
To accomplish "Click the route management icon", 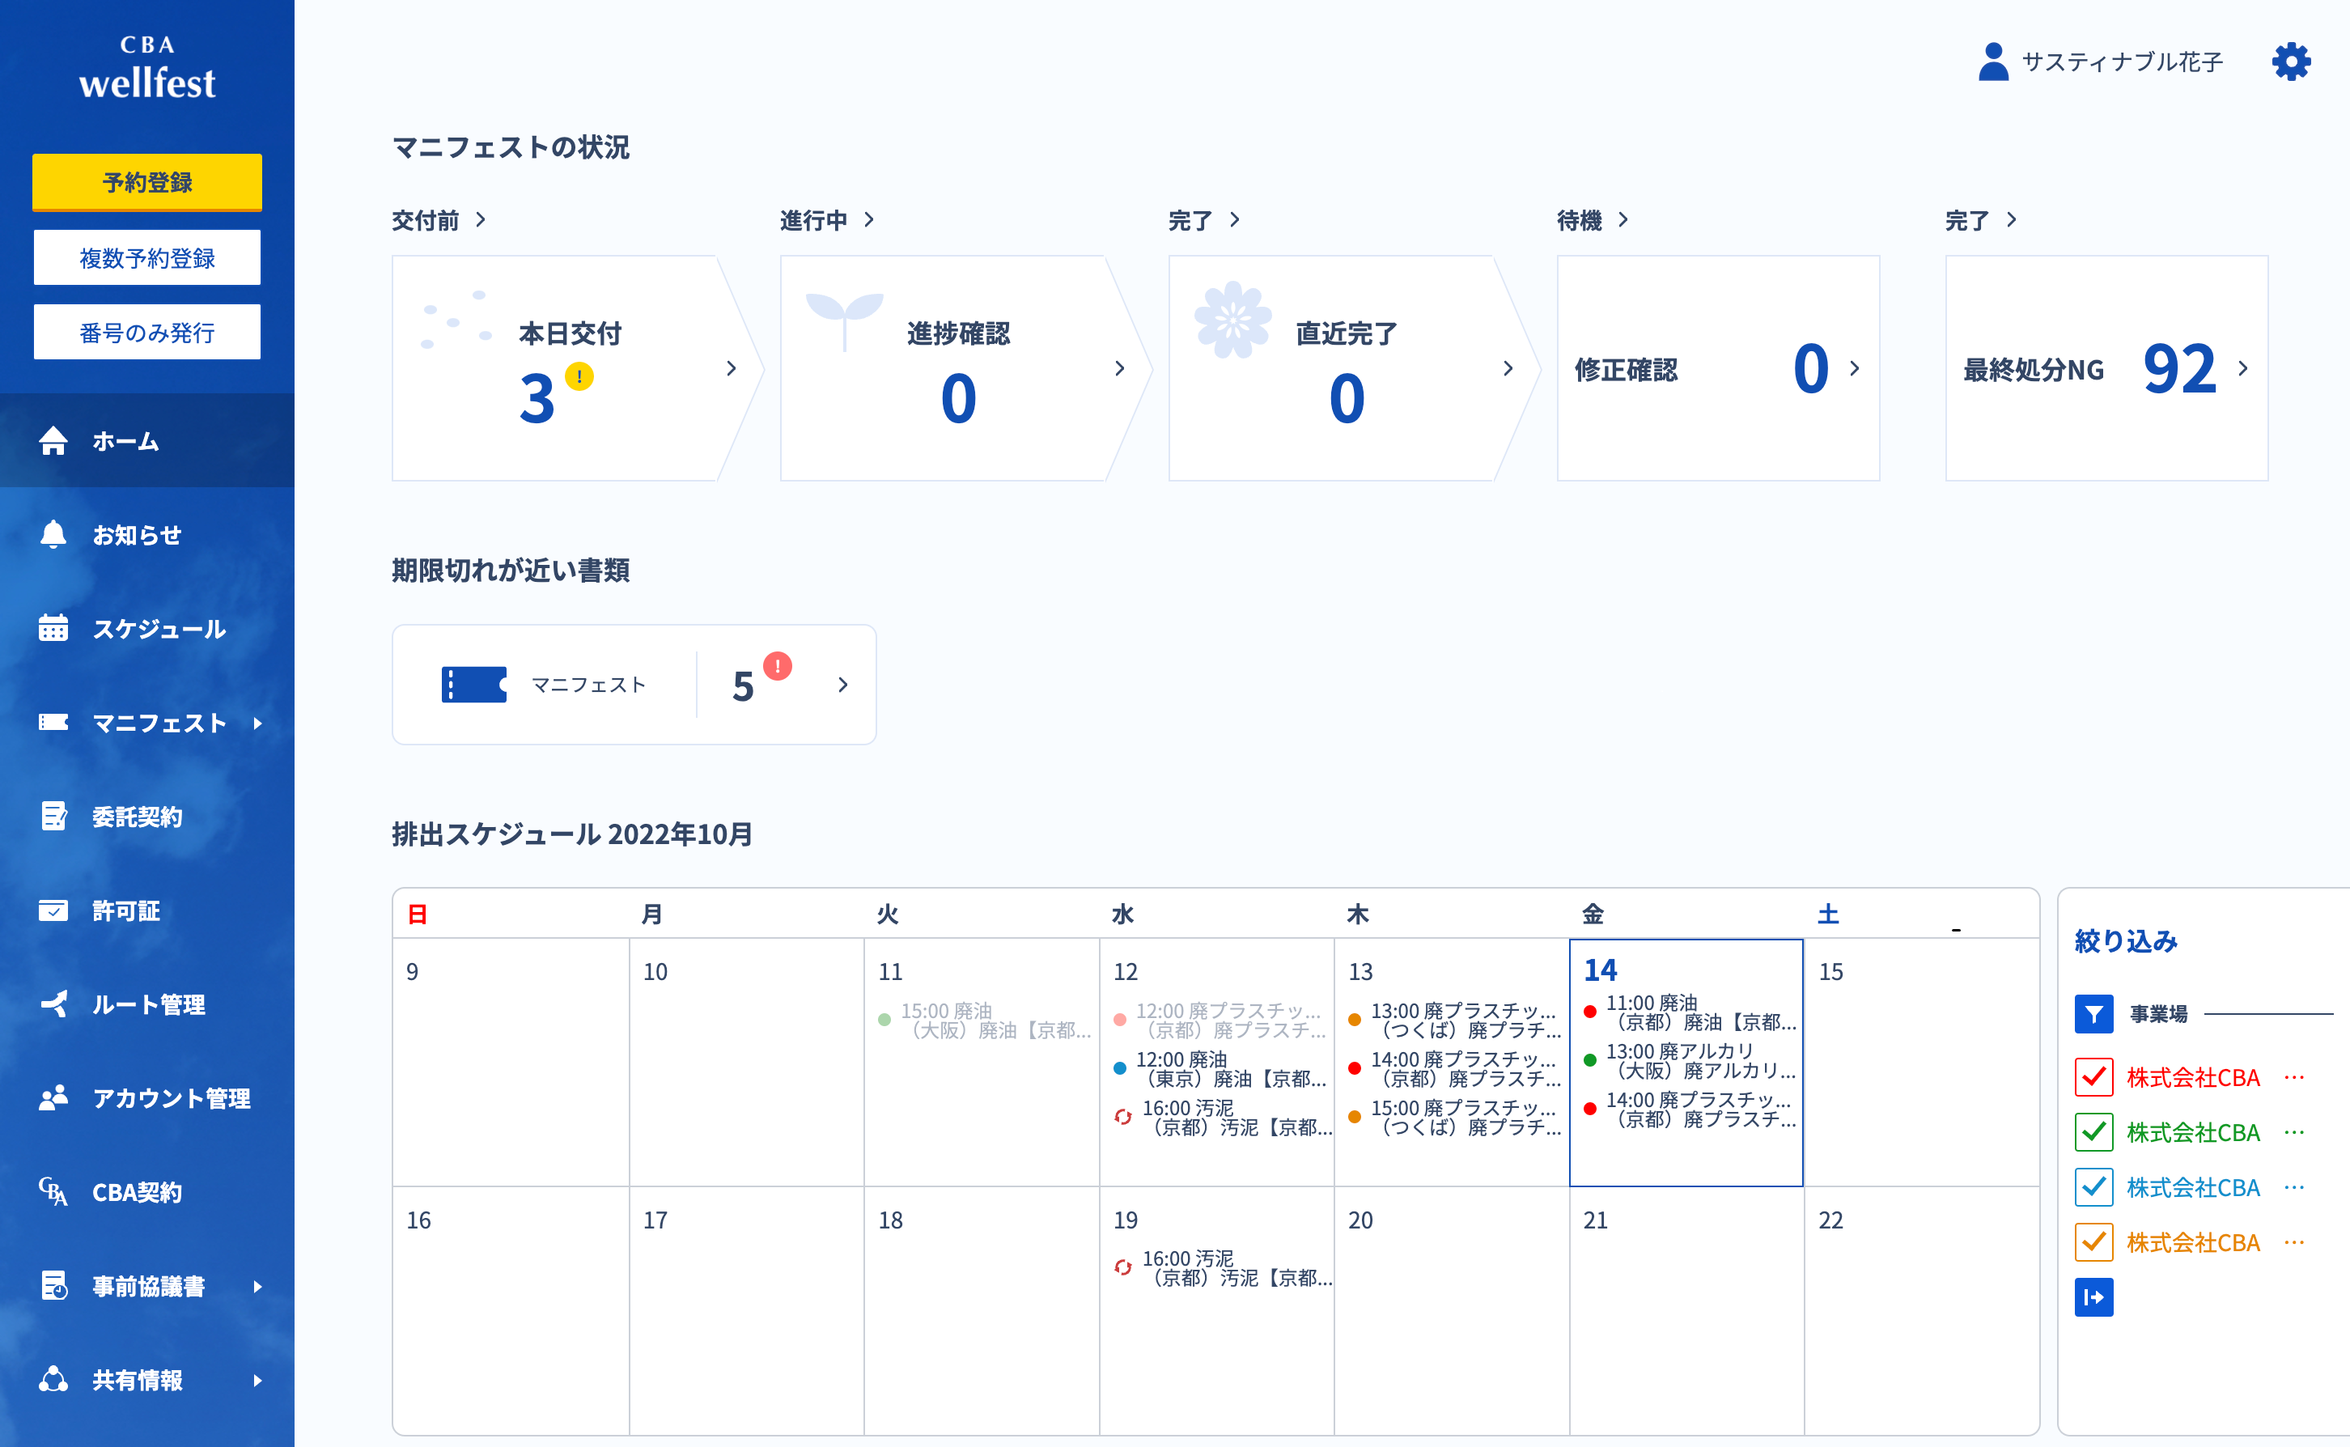I will (53, 1003).
